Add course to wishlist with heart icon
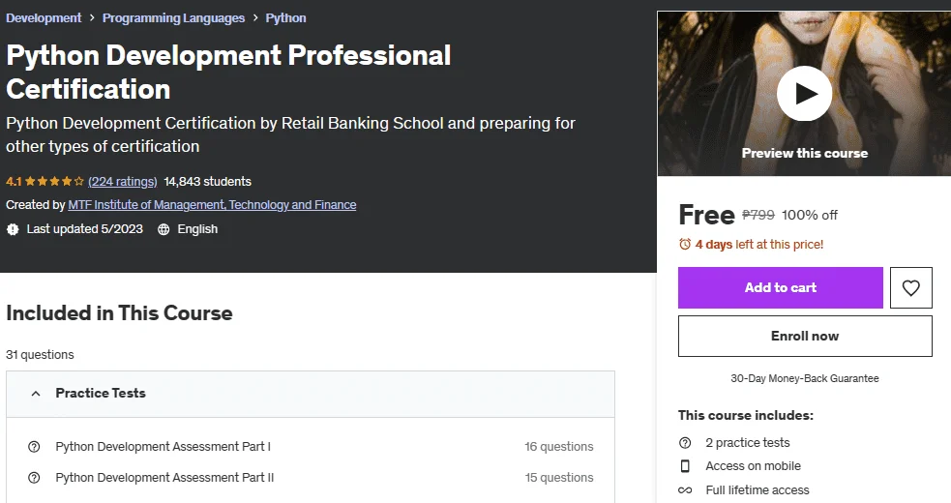This screenshot has width=951, height=503. [911, 287]
